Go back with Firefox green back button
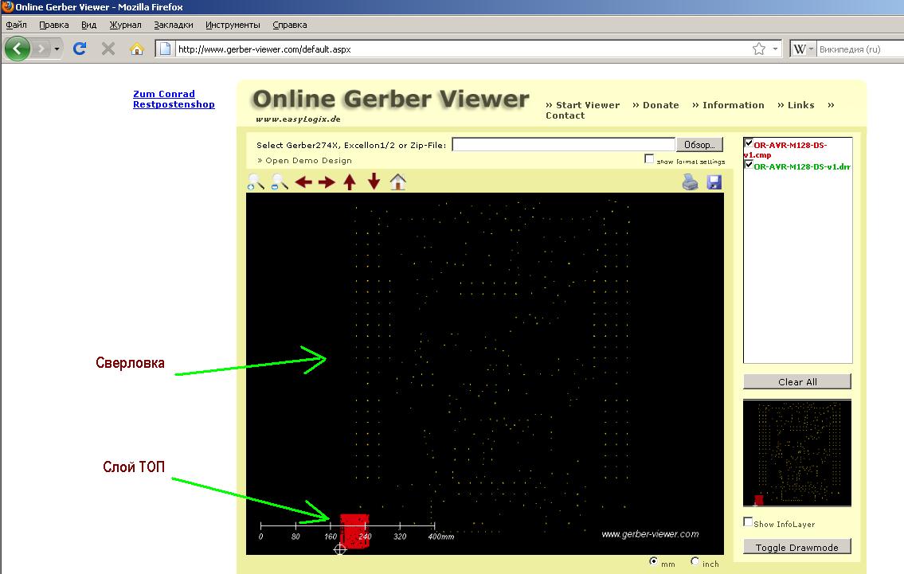The image size is (904, 574). click(x=18, y=49)
